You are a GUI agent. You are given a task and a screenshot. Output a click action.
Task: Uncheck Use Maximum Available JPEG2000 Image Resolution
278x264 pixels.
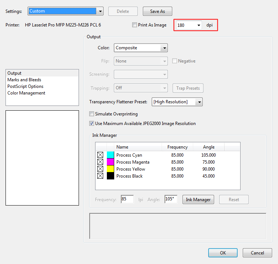[92, 124]
